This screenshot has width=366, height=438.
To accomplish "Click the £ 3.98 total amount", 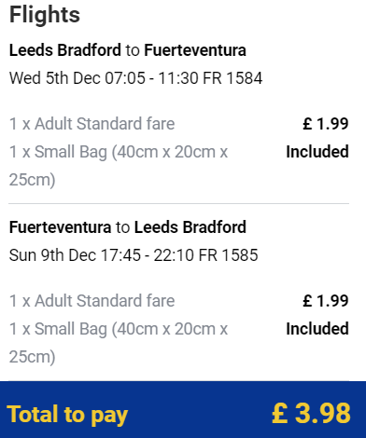I will coord(311,413).
